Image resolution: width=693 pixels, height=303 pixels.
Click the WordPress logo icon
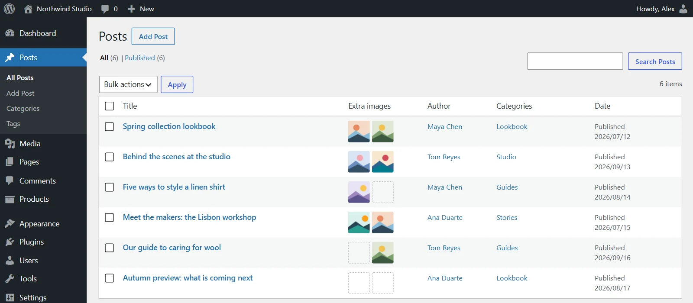click(x=9, y=9)
